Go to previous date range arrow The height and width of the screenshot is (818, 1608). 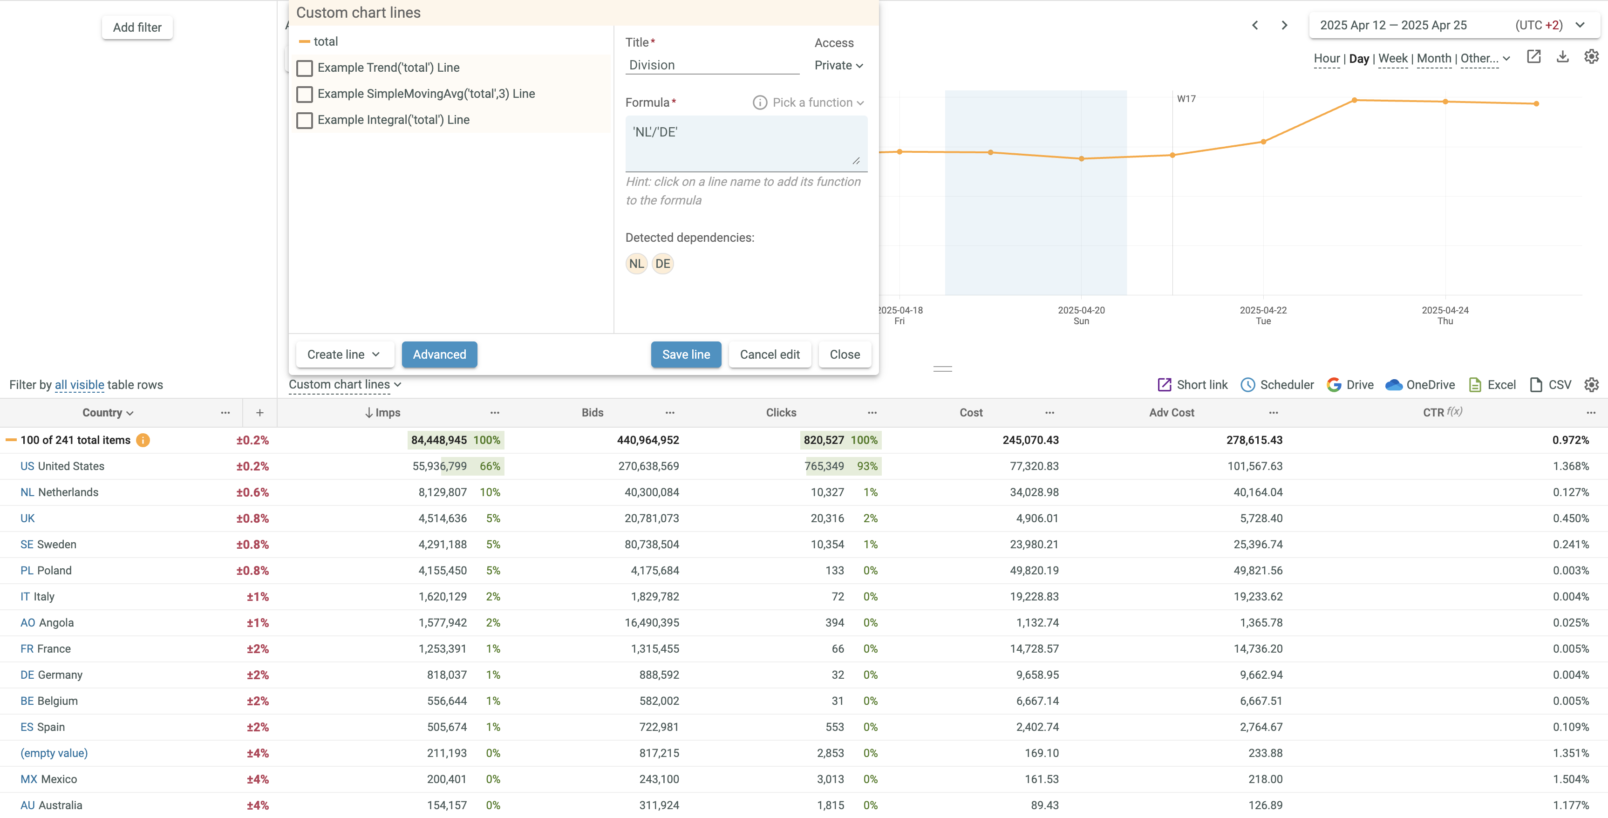coord(1255,25)
